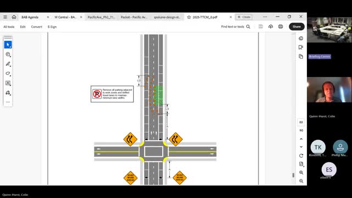Close the W Central tab
The width and height of the screenshot is (352, 198).
[81, 17]
